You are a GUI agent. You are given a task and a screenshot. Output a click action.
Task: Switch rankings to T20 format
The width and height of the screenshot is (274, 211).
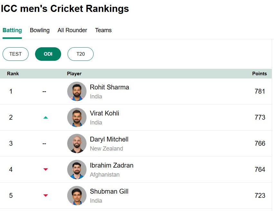tap(80, 54)
